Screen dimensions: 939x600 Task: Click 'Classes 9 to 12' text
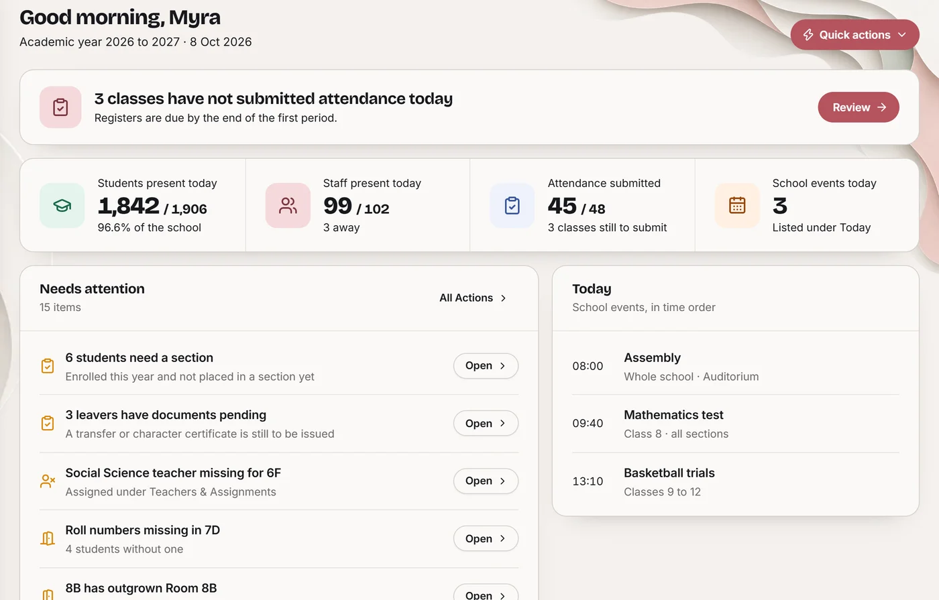[x=662, y=492]
